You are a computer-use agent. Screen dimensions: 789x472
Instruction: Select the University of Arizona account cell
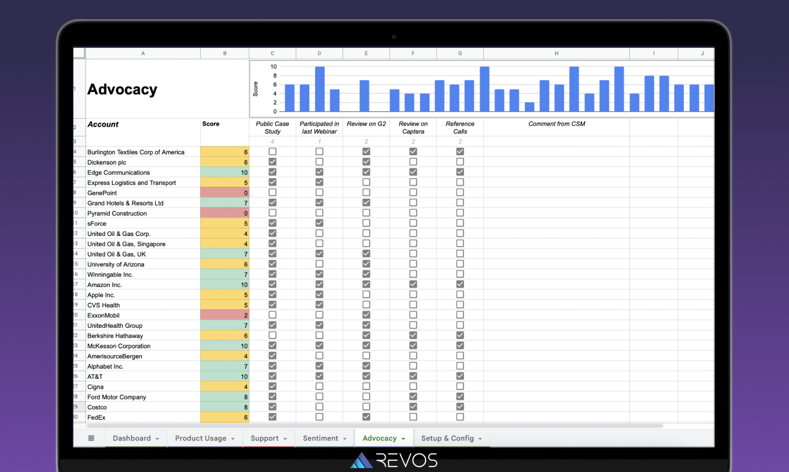pyautogui.click(x=143, y=265)
